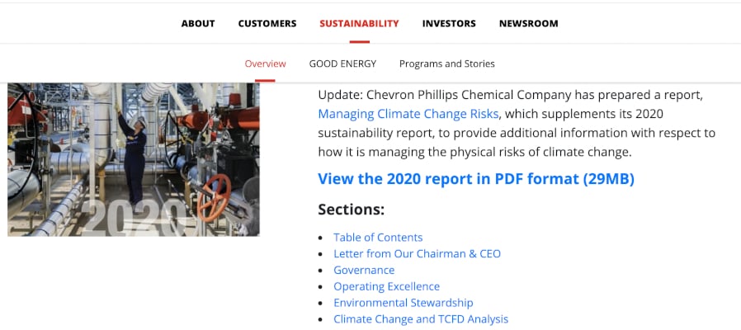Go to the Governance section link

click(x=364, y=270)
